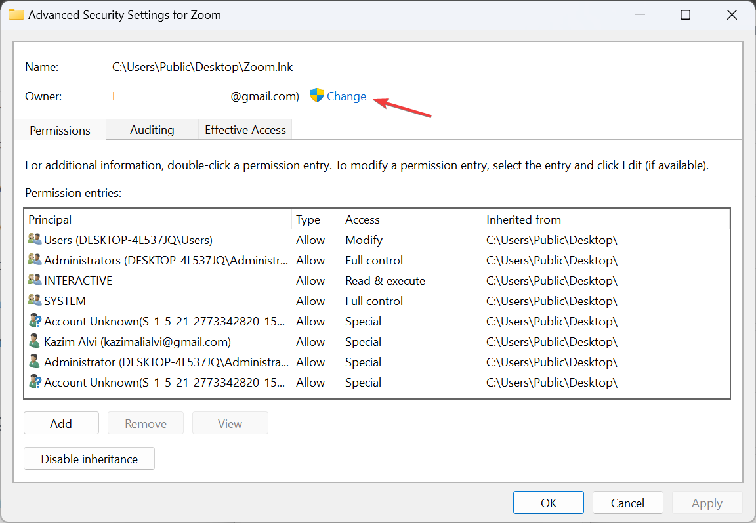Open the Auditing tab
Viewport: 756px width, 523px height.
(x=152, y=130)
